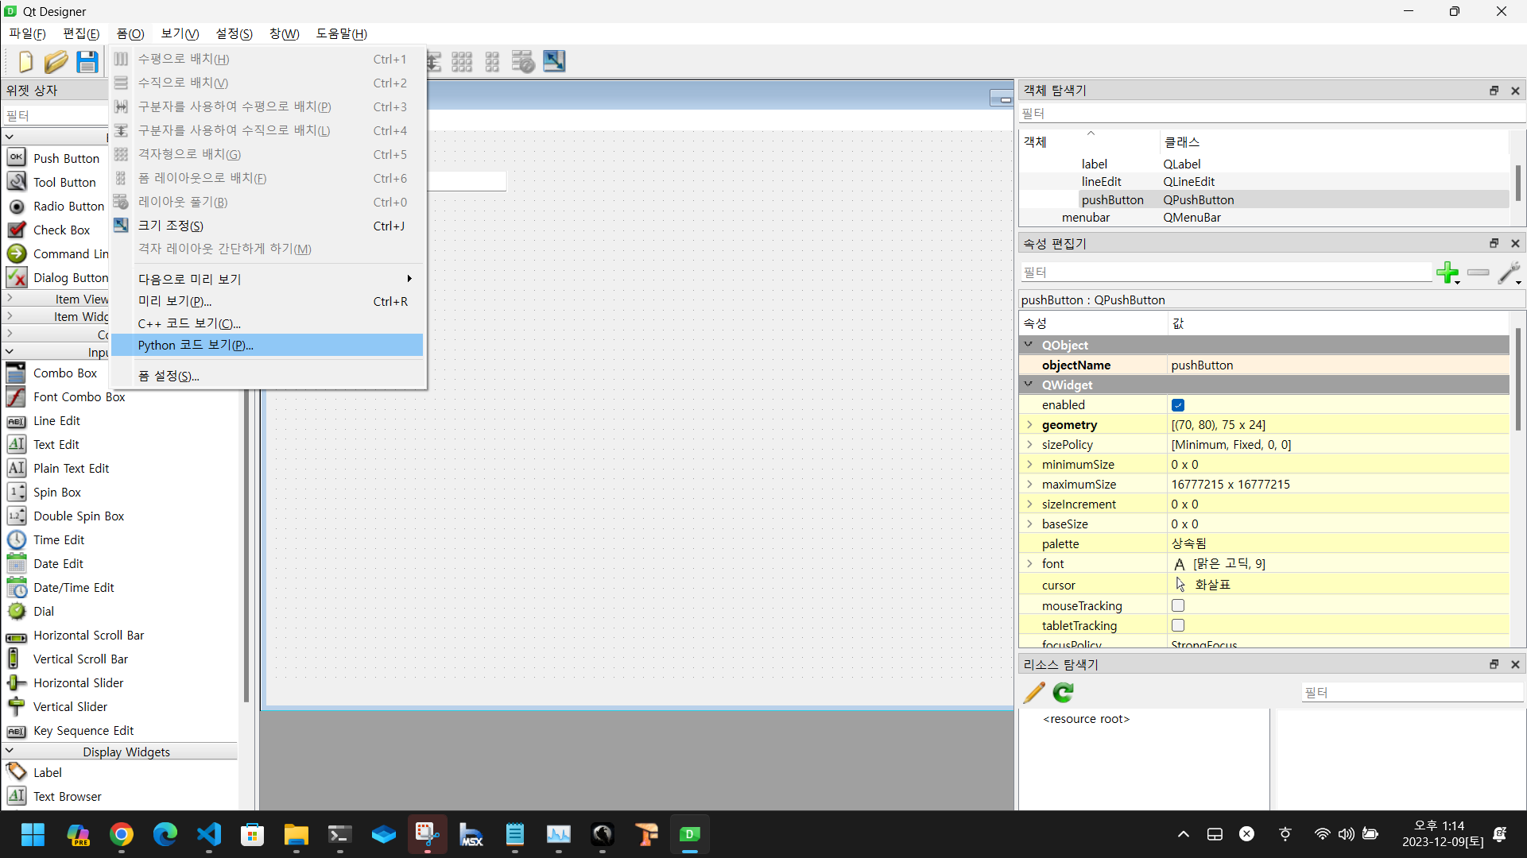Viewport: 1527px width, 858px height.
Task: Enable the tabletTracking checkbox
Action: pos(1178,625)
